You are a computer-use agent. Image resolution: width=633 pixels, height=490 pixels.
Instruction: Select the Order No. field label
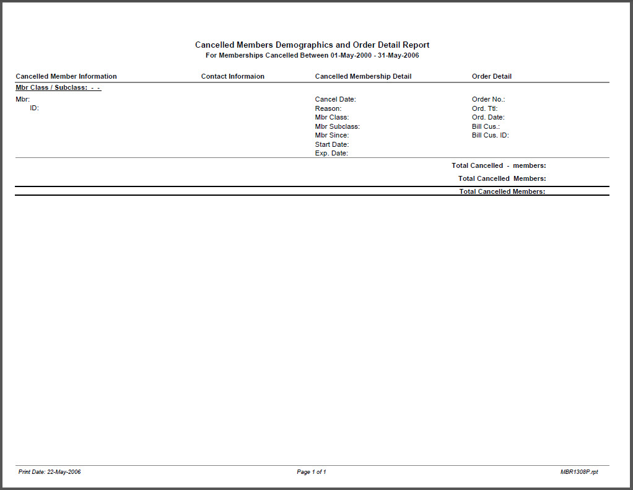tap(489, 99)
